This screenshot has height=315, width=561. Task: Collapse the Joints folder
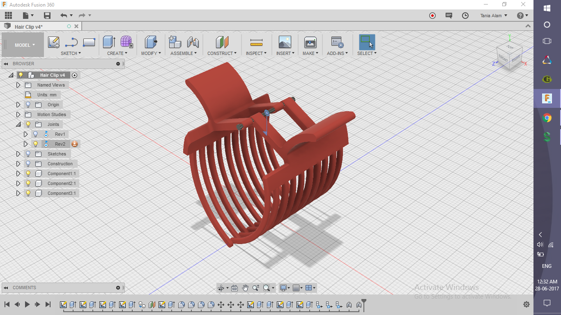[18, 124]
